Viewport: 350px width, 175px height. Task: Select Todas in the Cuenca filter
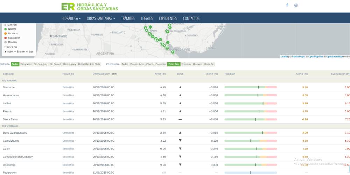coord(15,64)
